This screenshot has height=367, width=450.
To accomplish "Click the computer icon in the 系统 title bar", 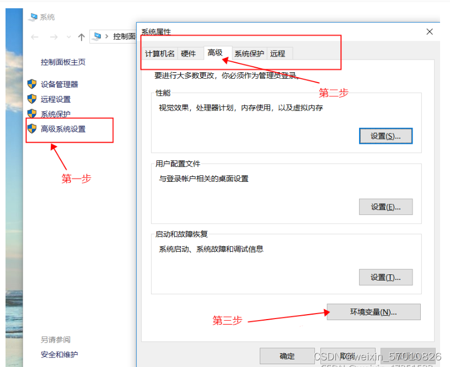I will (x=33, y=17).
